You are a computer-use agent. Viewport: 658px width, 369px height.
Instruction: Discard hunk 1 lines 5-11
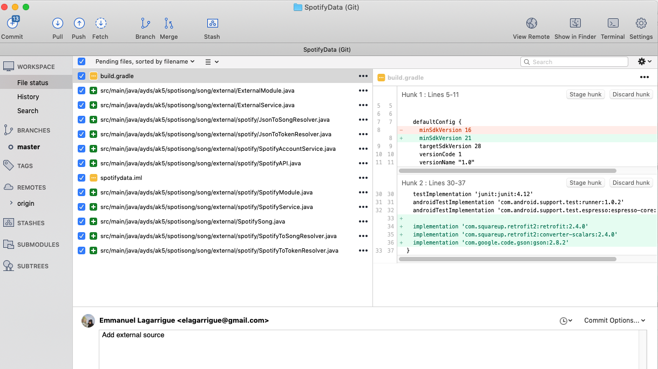click(x=631, y=94)
